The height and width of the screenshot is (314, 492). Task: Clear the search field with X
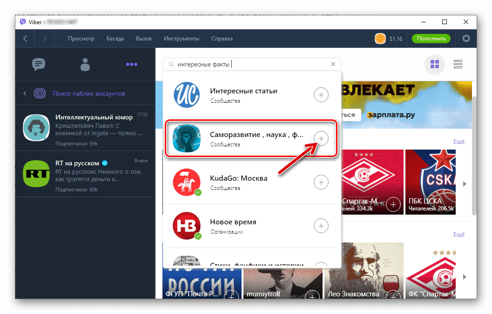333,65
